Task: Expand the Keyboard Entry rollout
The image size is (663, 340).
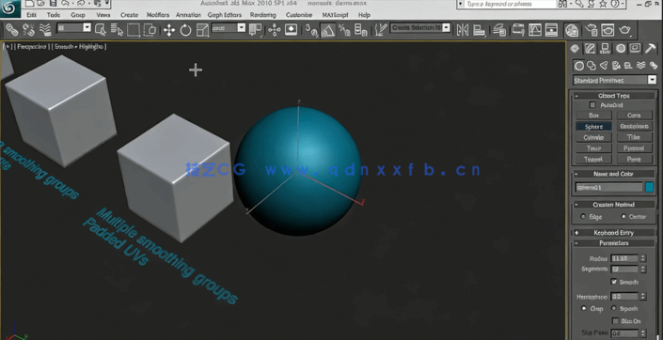Action: point(614,233)
